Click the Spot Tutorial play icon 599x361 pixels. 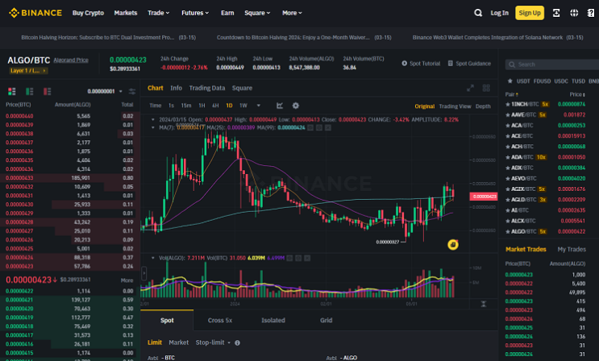pos(404,64)
